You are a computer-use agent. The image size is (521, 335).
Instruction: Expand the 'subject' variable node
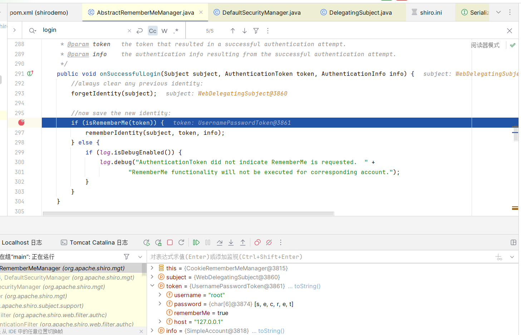152,277
